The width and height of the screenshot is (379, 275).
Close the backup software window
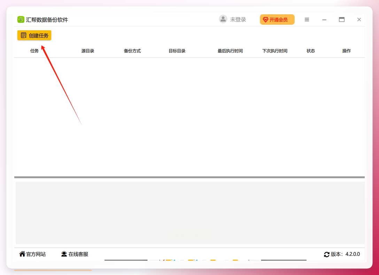[359, 20]
